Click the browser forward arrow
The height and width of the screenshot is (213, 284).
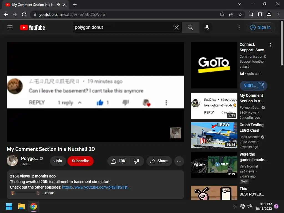click(15, 14)
